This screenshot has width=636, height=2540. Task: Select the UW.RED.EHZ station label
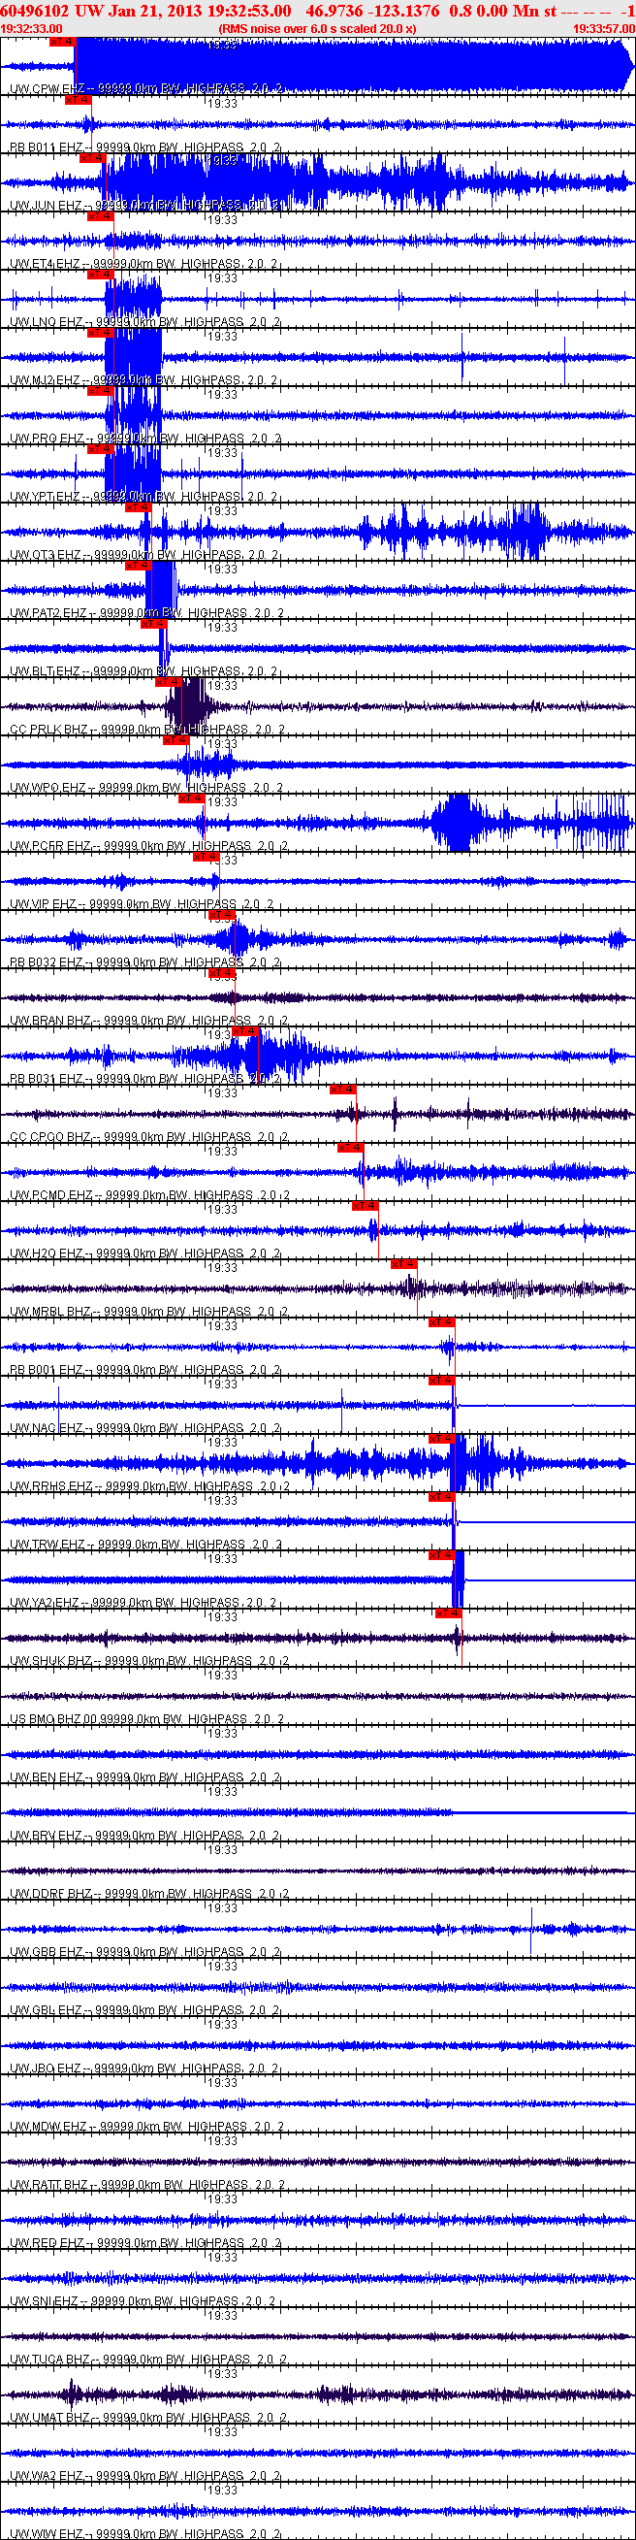pos(47,2241)
